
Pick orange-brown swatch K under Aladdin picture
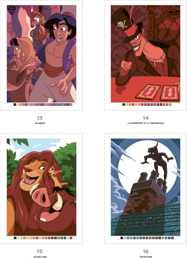click(71, 105)
